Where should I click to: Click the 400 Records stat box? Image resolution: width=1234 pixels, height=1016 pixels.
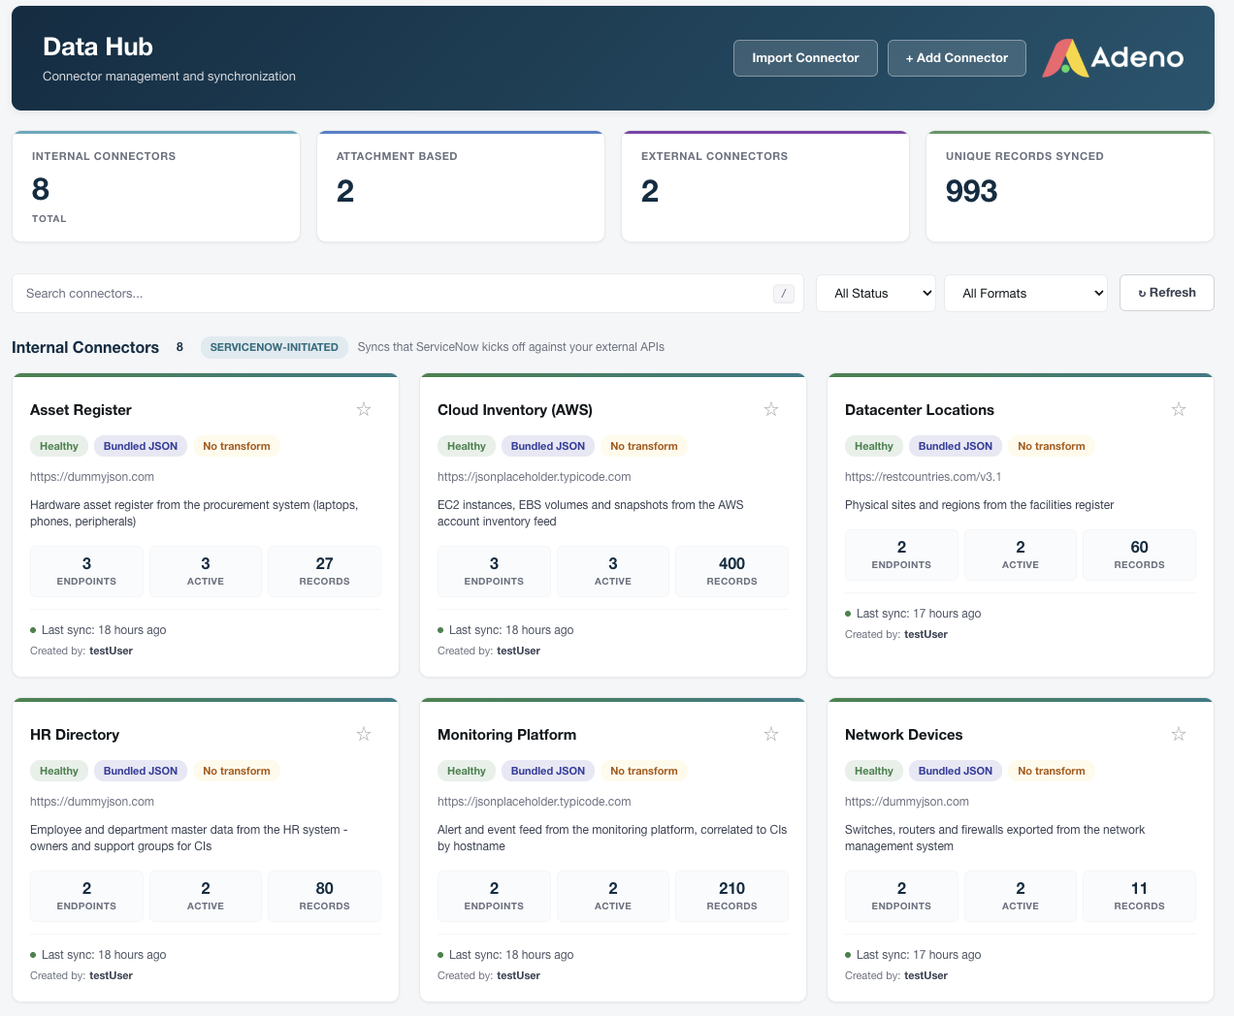[x=731, y=571]
